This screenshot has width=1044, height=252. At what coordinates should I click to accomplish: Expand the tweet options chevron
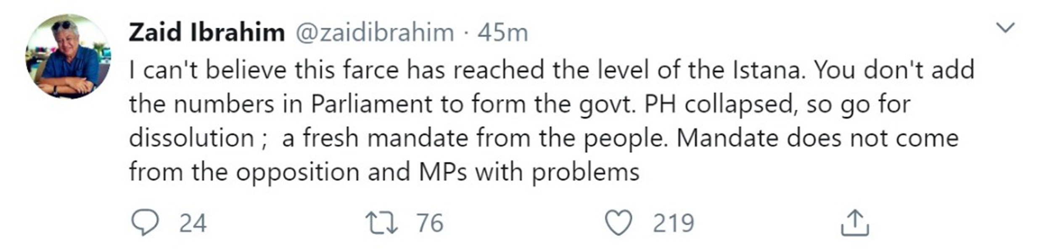[1006, 28]
